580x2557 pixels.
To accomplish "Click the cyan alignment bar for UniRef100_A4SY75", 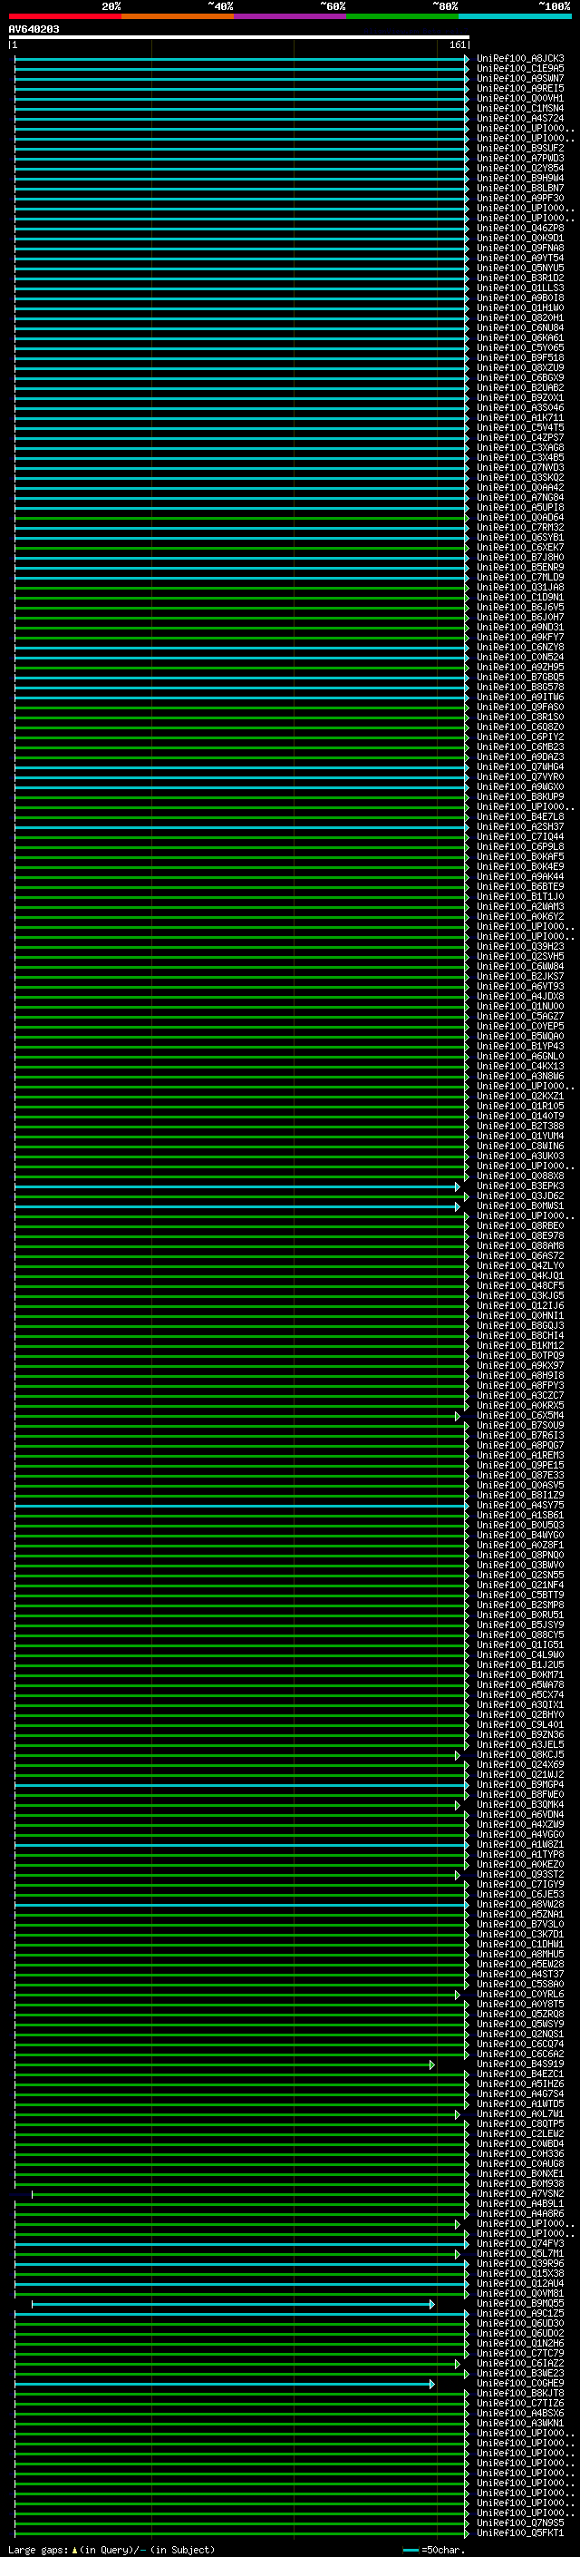I will (241, 1506).
